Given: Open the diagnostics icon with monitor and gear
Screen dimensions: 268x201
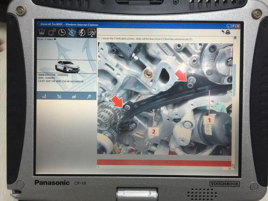Looking at the screenshot, I should pyautogui.click(x=92, y=33).
